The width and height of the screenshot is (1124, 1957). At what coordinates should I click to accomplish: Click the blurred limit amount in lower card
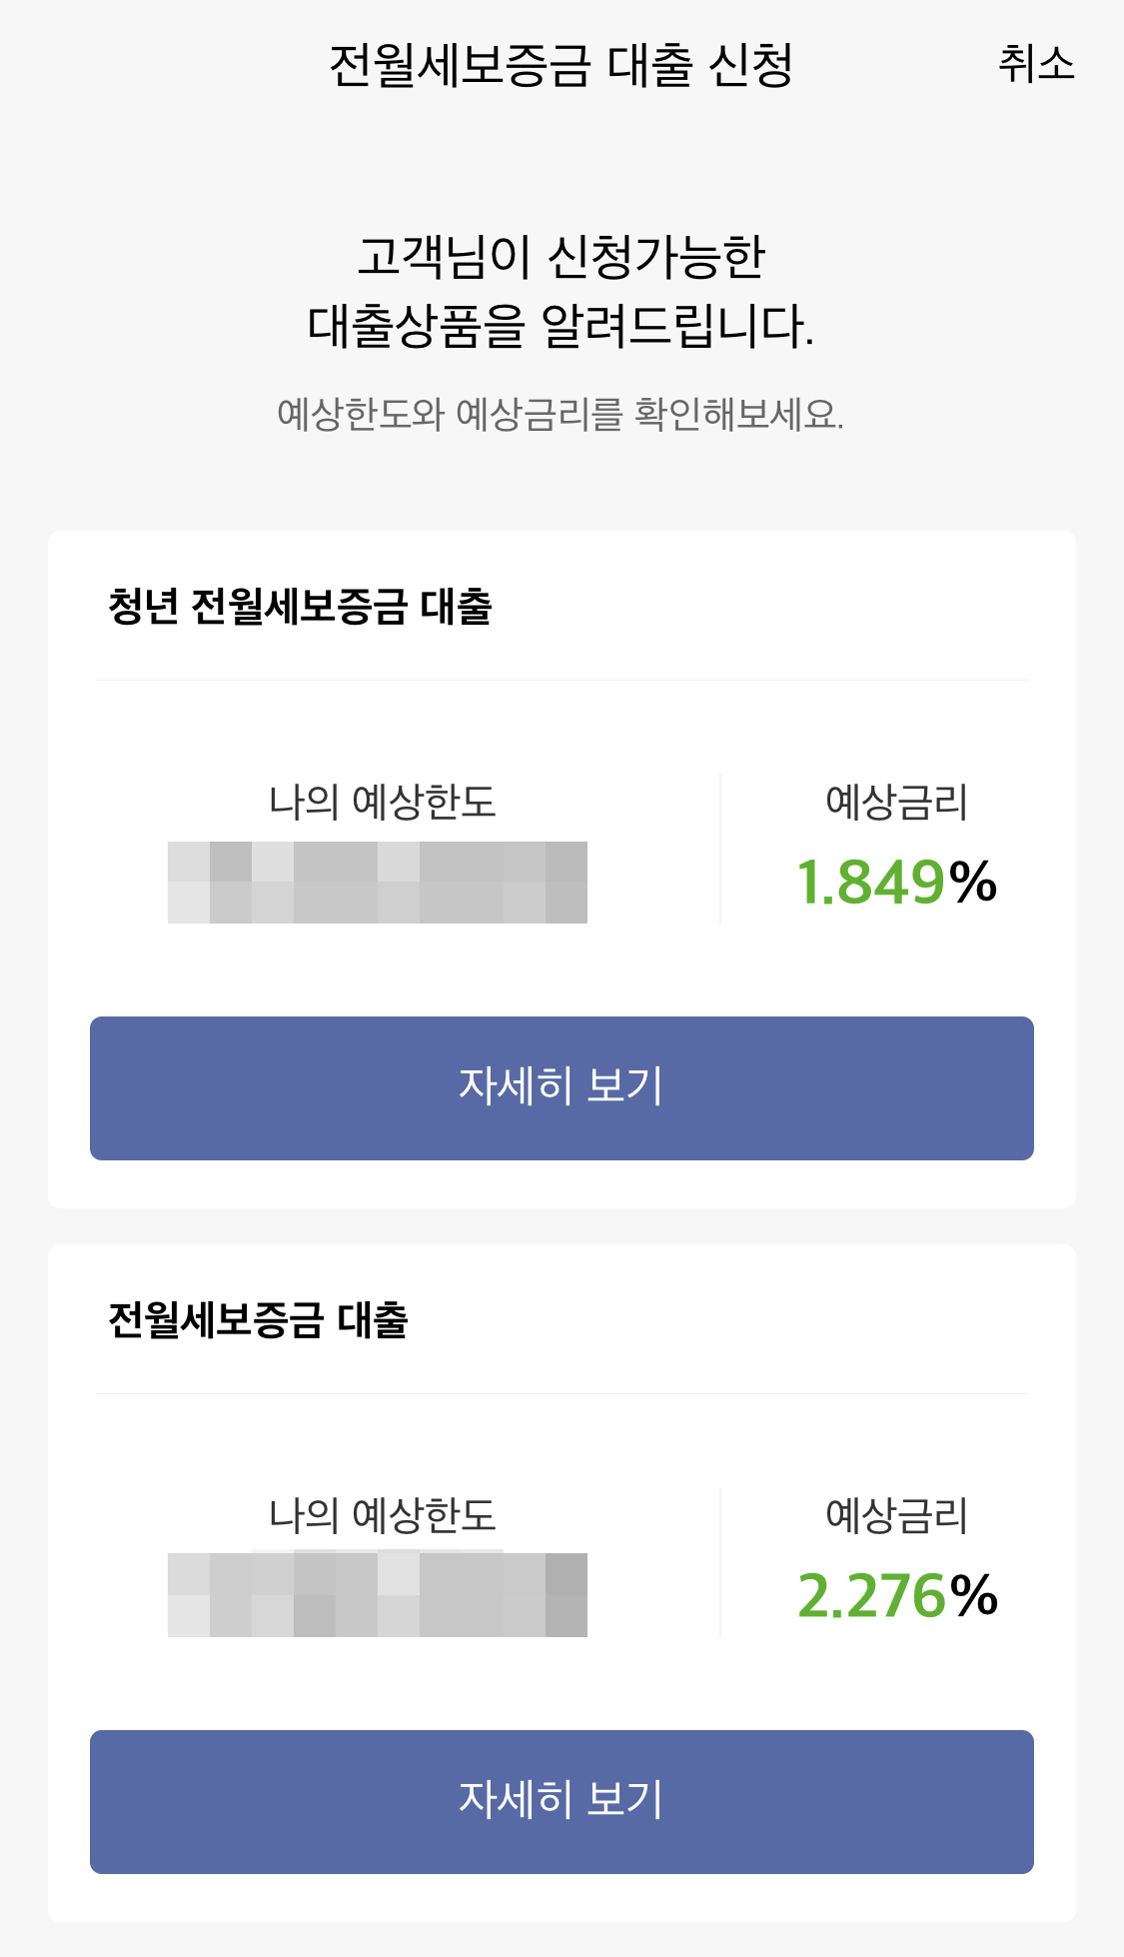(378, 1595)
